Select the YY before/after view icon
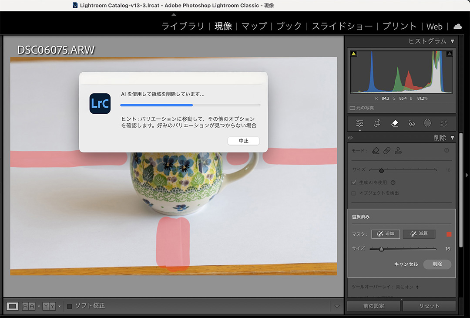 point(49,306)
